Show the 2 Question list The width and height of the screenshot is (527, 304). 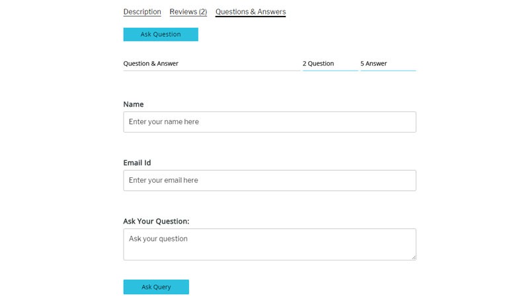pos(318,64)
